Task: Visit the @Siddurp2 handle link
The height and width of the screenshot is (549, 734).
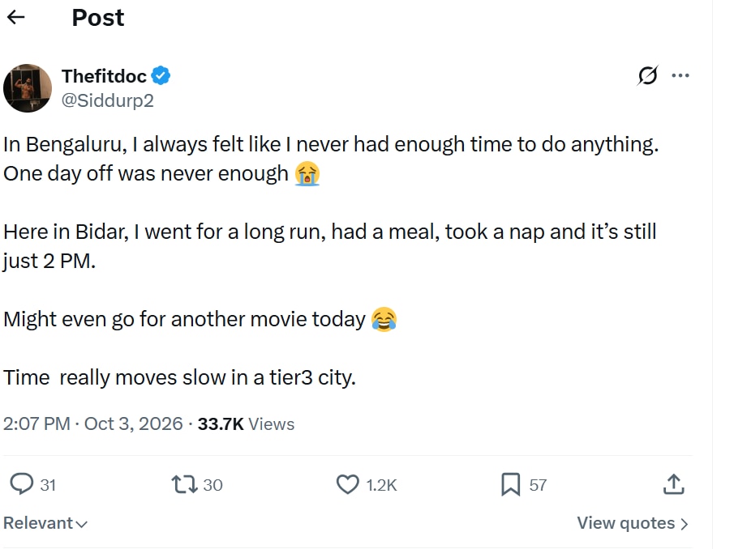Action: click(108, 100)
